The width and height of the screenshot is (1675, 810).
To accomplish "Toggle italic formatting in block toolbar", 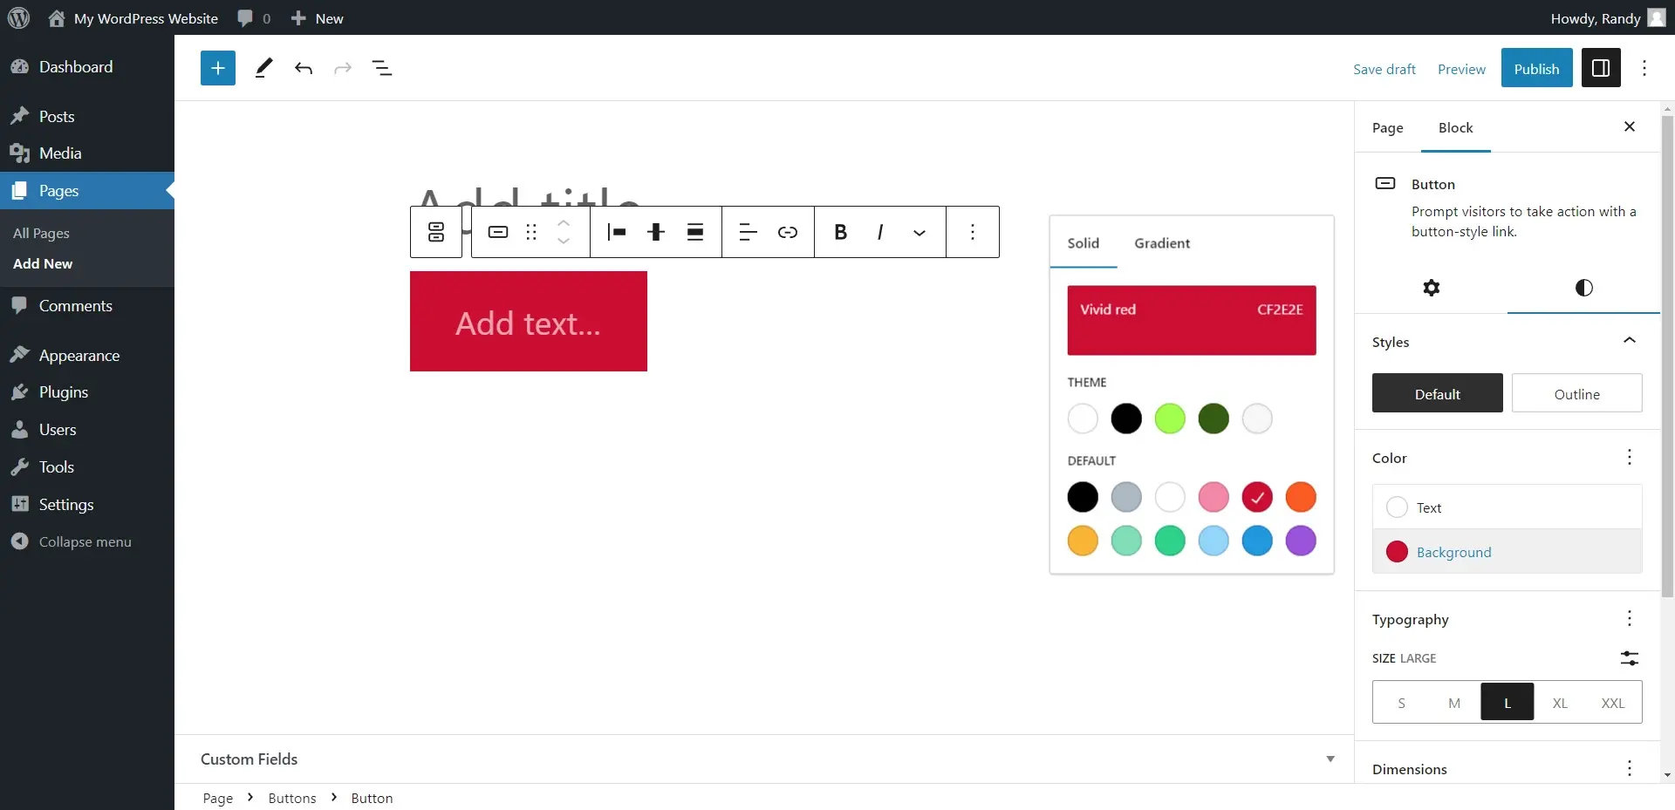I will (879, 232).
